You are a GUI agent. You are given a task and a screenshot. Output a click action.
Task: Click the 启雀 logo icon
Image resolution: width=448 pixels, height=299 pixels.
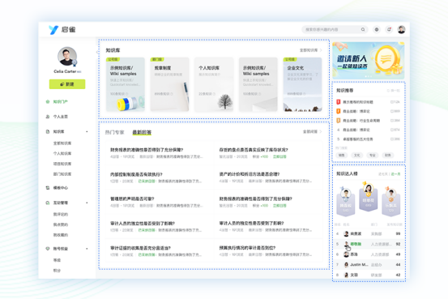click(x=53, y=29)
